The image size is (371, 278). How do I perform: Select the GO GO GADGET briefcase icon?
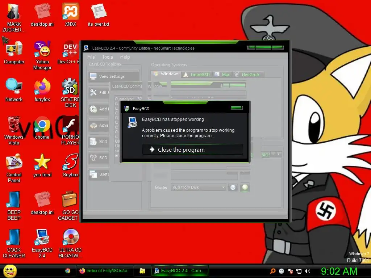coord(68,206)
